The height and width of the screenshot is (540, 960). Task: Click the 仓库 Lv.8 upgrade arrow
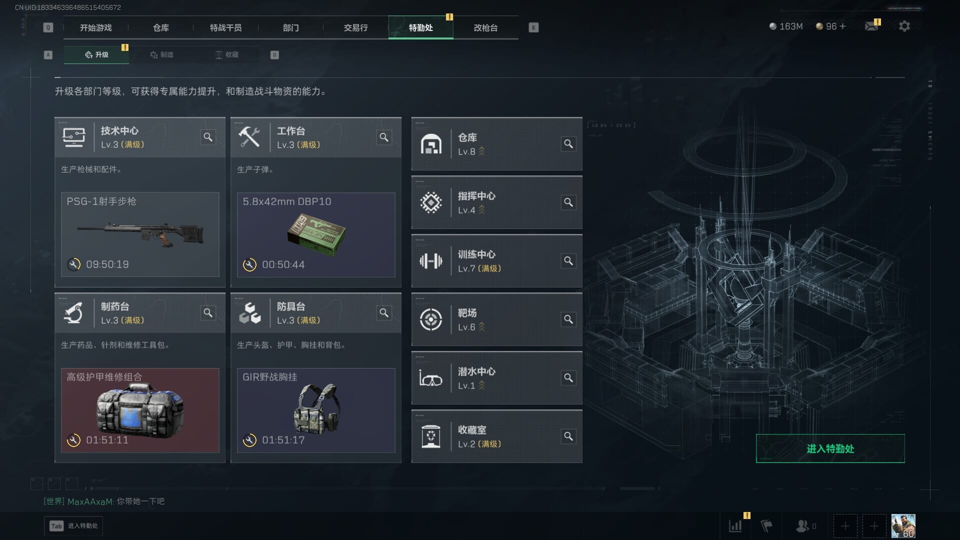(x=482, y=151)
